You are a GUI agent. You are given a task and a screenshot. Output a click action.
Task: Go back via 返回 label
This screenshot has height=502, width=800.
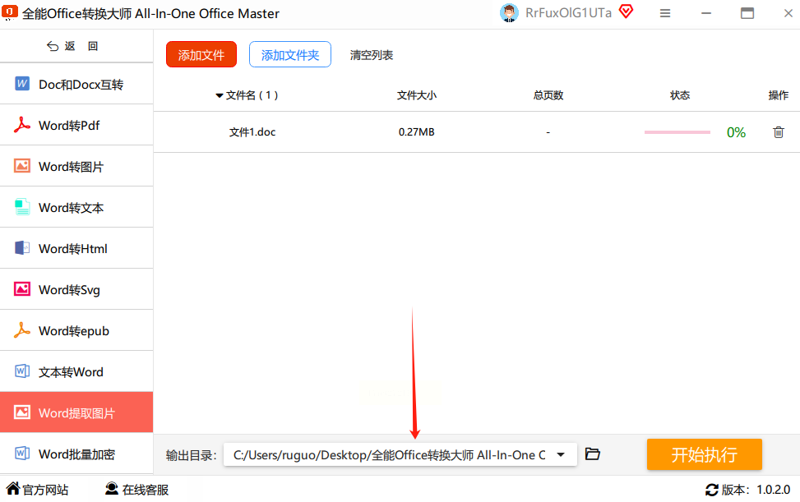point(81,46)
